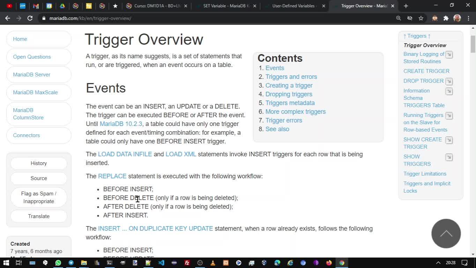Expand the Information Schema TRIGGERS Table entry
Viewport: 476px width, 268px height.
pyautogui.click(x=449, y=91)
